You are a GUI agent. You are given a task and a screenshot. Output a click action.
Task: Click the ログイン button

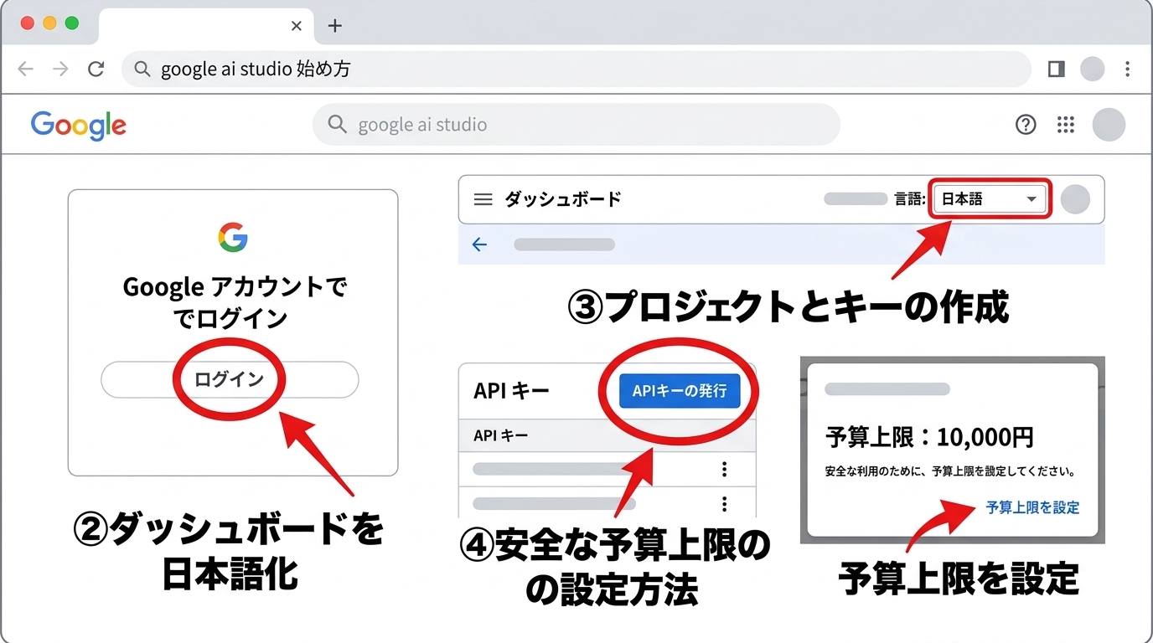[231, 379]
